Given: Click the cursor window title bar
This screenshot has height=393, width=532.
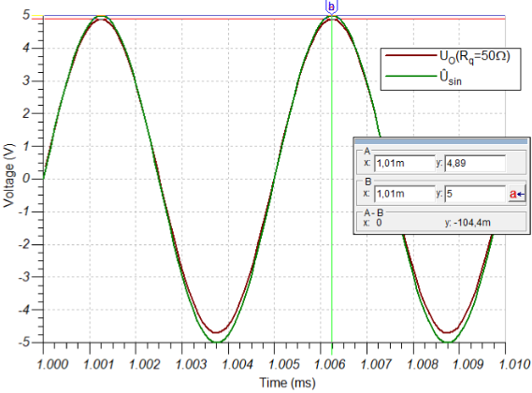Looking at the screenshot, I should pyautogui.click(x=441, y=141).
